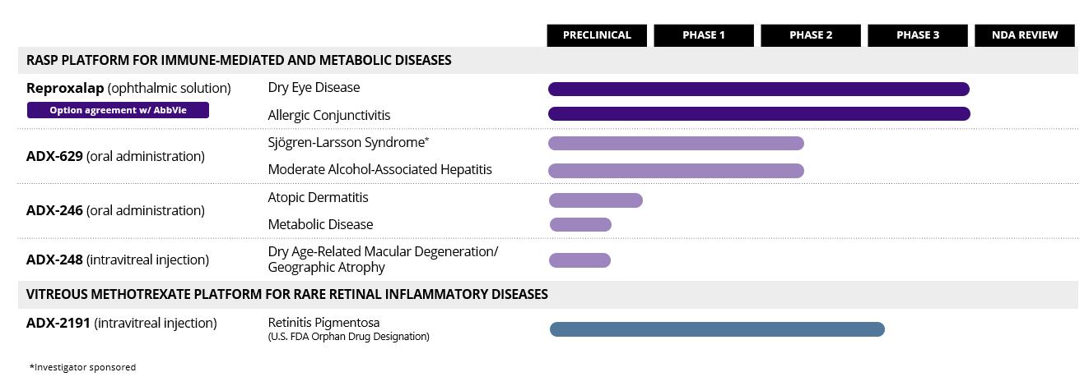Select the PHASE 1 header
The image size is (1089, 386).
(704, 35)
